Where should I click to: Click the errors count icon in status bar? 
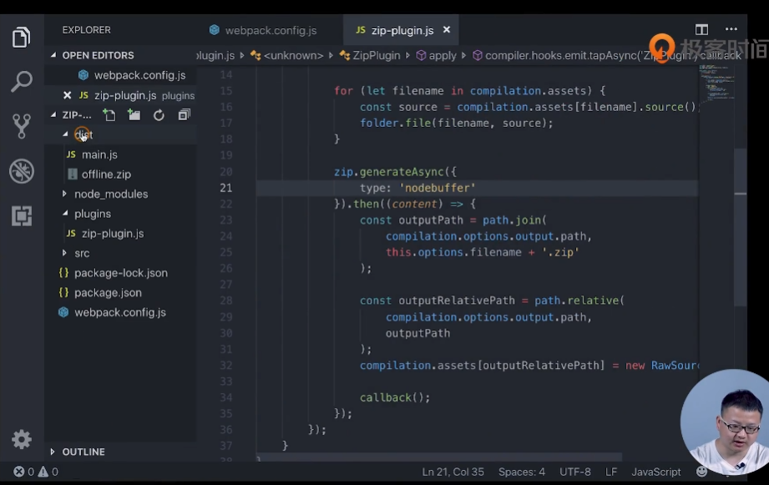18,472
